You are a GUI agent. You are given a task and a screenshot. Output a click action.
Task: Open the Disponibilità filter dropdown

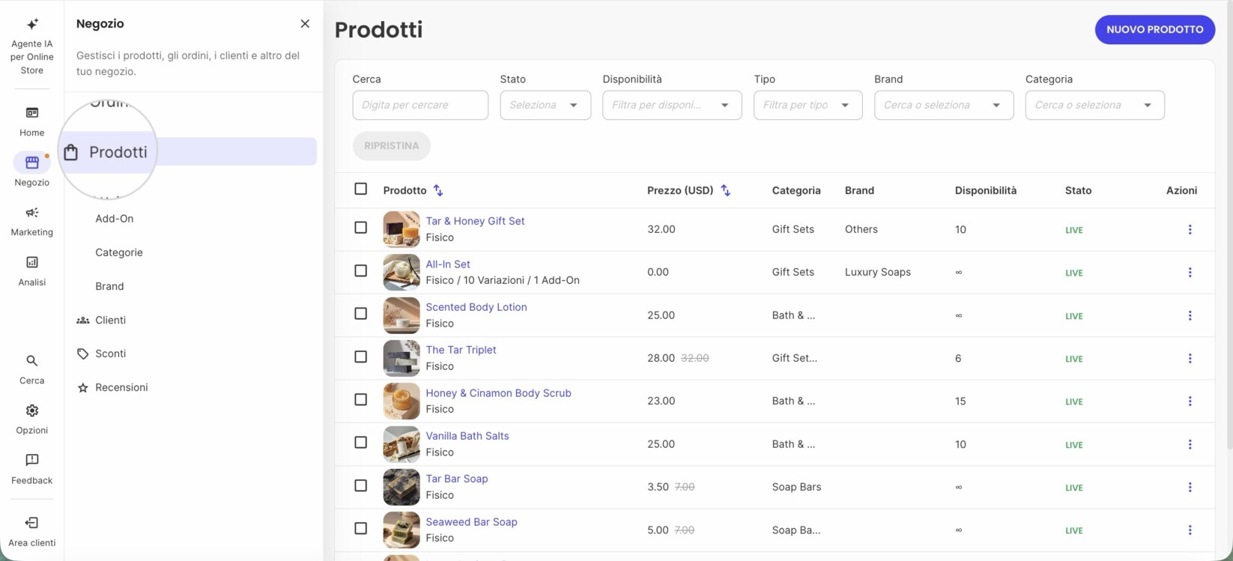(672, 105)
